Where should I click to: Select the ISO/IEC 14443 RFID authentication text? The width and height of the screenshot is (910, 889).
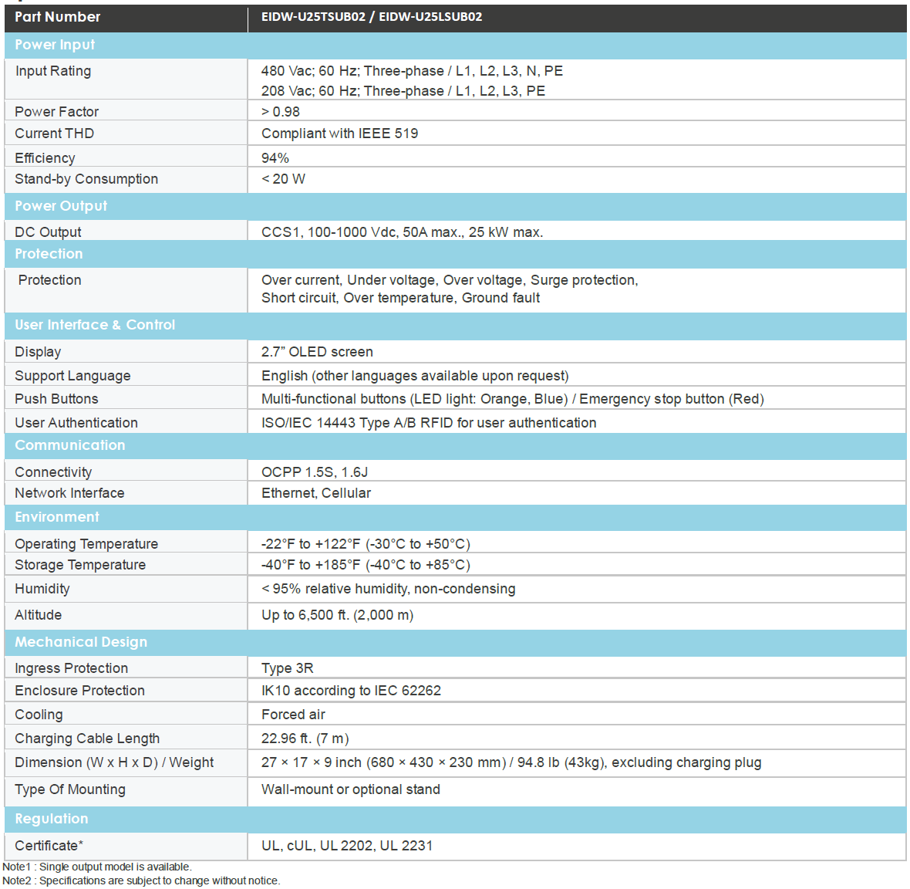coord(428,423)
